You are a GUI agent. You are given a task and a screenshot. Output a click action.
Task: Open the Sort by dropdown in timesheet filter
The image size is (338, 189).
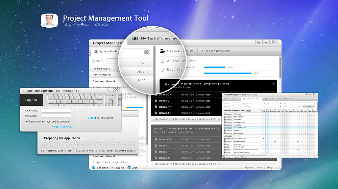300,106
